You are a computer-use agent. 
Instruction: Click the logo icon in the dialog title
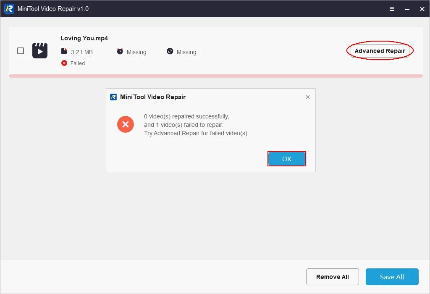[113, 97]
